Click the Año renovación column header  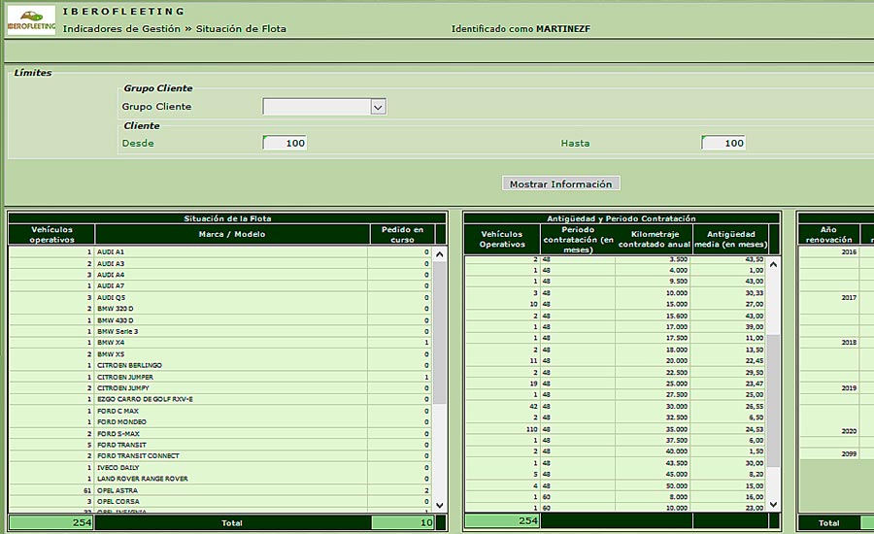click(x=828, y=234)
